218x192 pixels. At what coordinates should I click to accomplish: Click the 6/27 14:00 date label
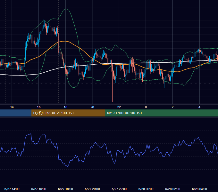click(12, 189)
